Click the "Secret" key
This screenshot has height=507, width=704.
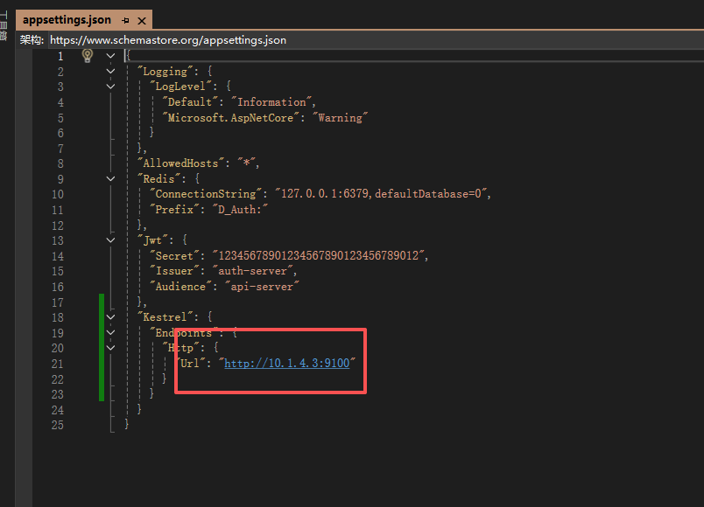tap(174, 255)
